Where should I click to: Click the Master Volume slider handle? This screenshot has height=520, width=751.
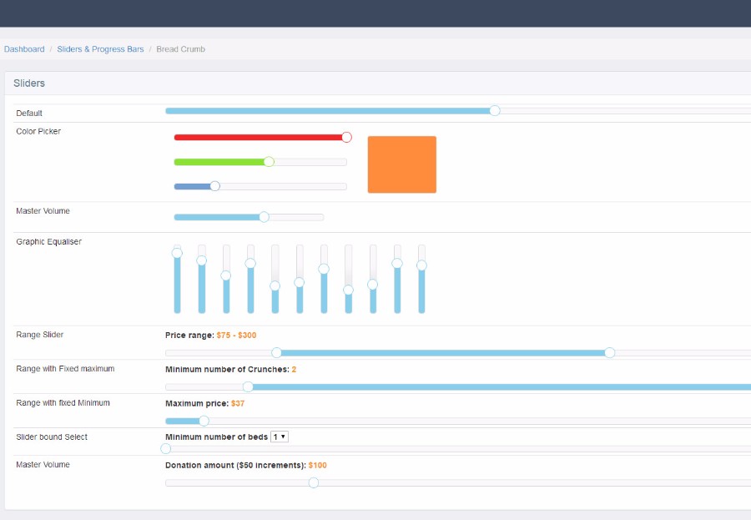pos(264,217)
